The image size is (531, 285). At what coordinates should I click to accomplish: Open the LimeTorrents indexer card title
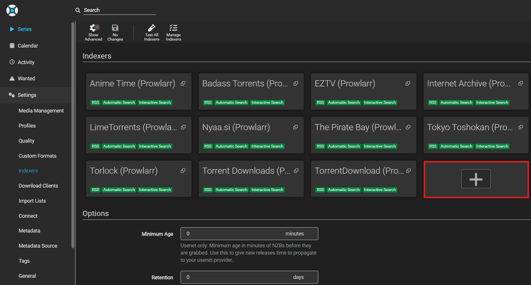pyautogui.click(x=133, y=127)
